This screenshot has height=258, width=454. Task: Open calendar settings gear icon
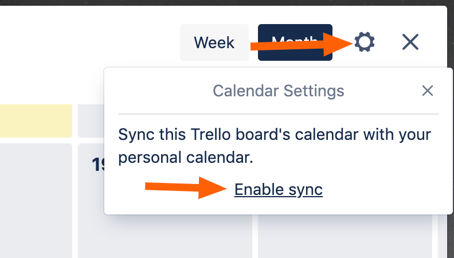coord(365,42)
